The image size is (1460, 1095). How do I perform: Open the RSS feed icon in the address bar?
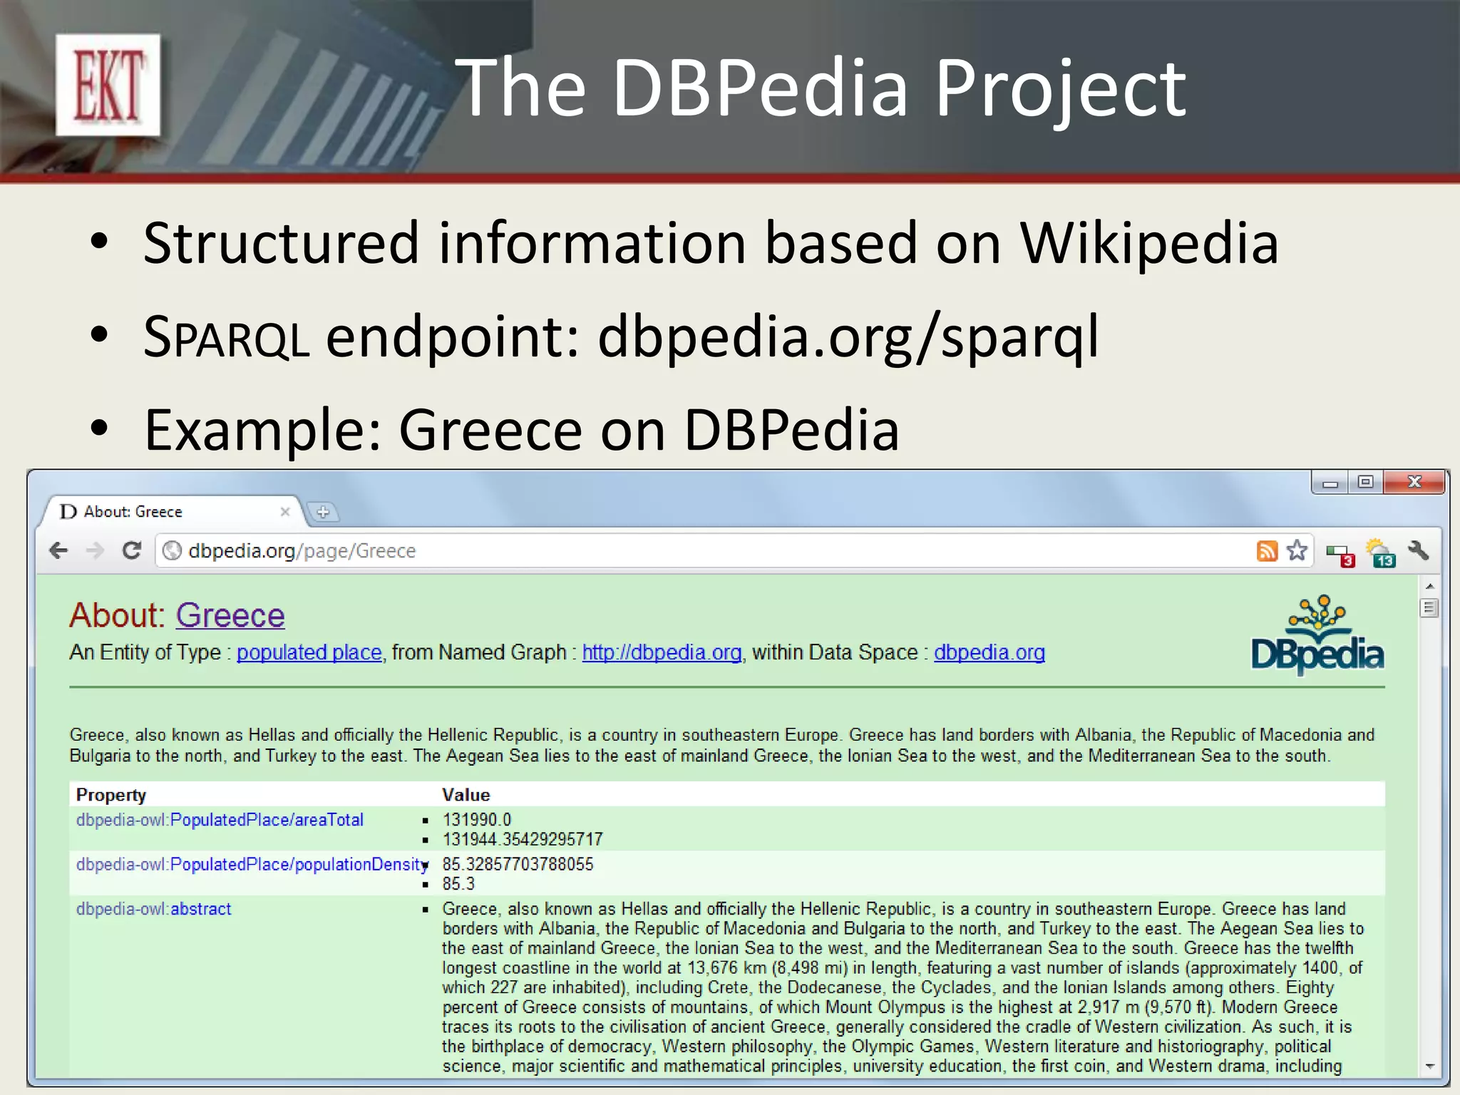click(x=1267, y=550)
